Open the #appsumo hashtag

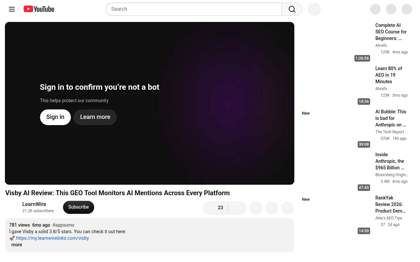[x=63, y=225]
